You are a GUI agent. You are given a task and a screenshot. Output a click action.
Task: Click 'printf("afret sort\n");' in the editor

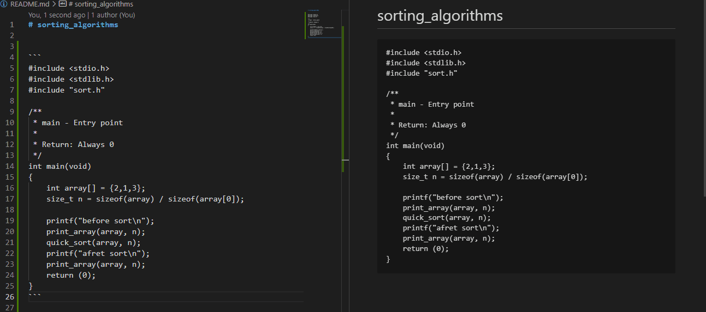click(98, 253)
